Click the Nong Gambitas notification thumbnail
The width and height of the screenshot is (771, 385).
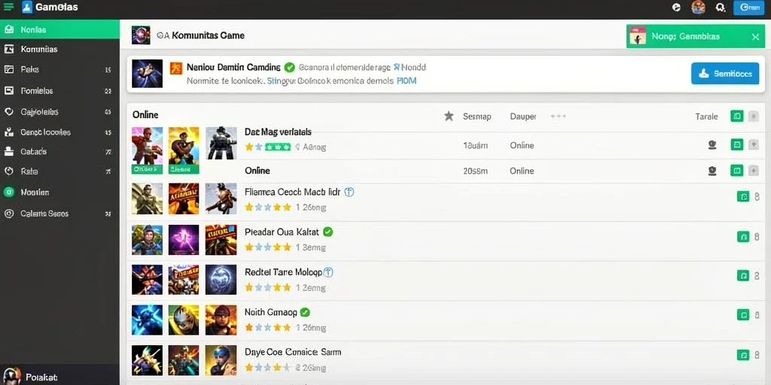pyautogui.click(x=638, y=36)
